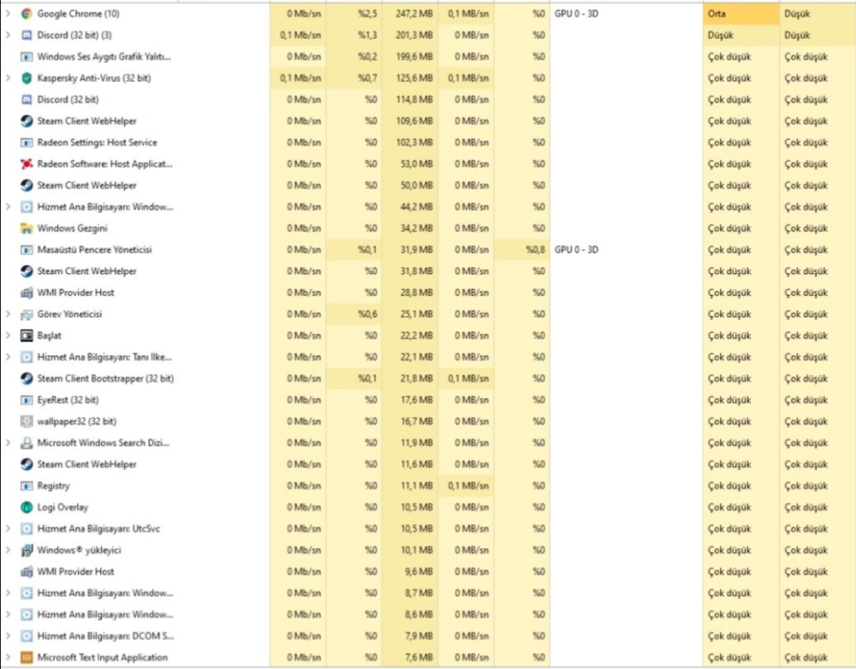Select Windows Ses Aygıtı Grafik process
Screen dimensions: 856x669
click(x=104, y=57)
